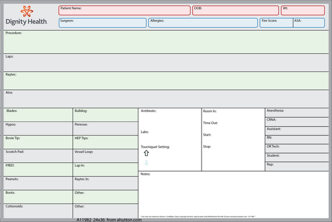Select the OR Tech staff field
The height and width of the screenshot is (222, 332).
[x=297, y=148]
